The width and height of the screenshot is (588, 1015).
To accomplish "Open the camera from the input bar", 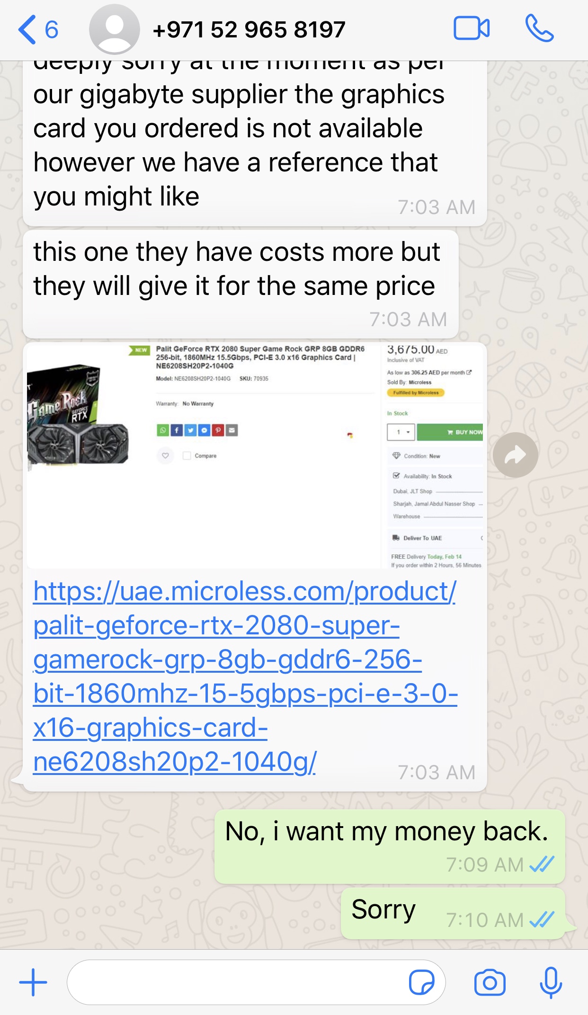I will 490,982.
